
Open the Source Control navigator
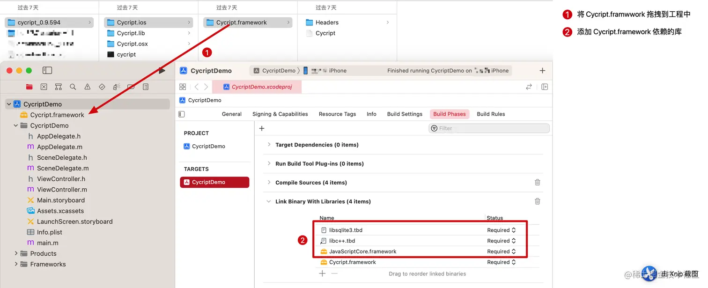tap(44, 87)
